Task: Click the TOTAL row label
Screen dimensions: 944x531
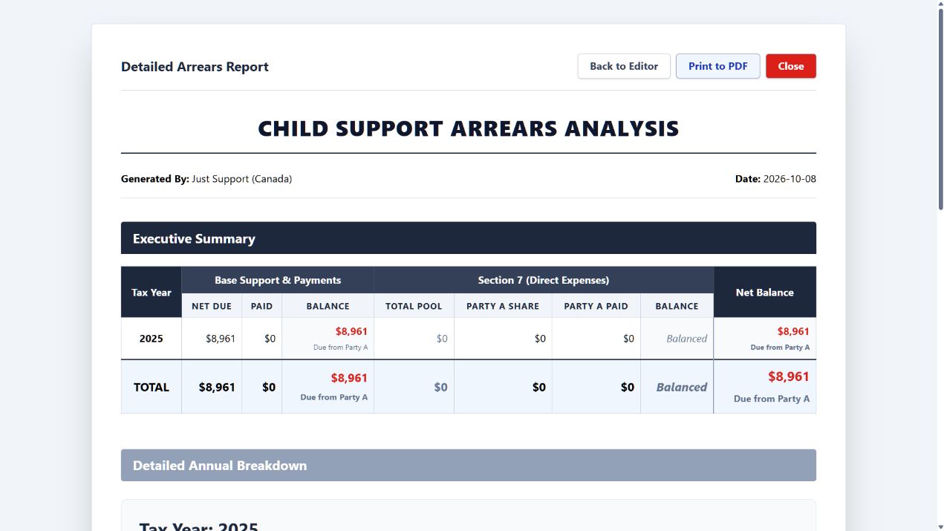Action: tap(152, 388)
